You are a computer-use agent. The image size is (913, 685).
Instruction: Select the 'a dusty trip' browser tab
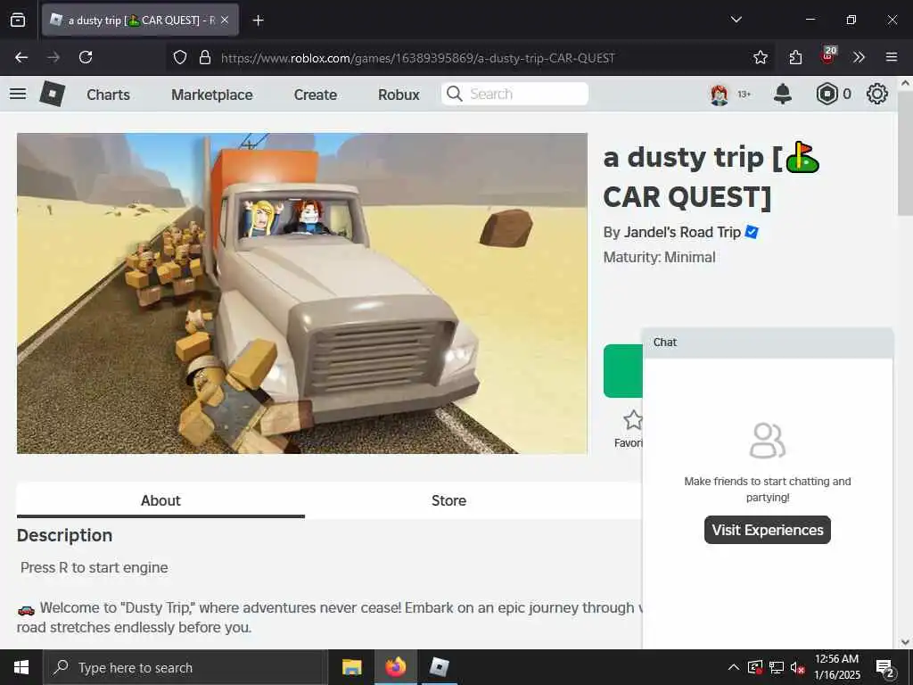[140, 21]
